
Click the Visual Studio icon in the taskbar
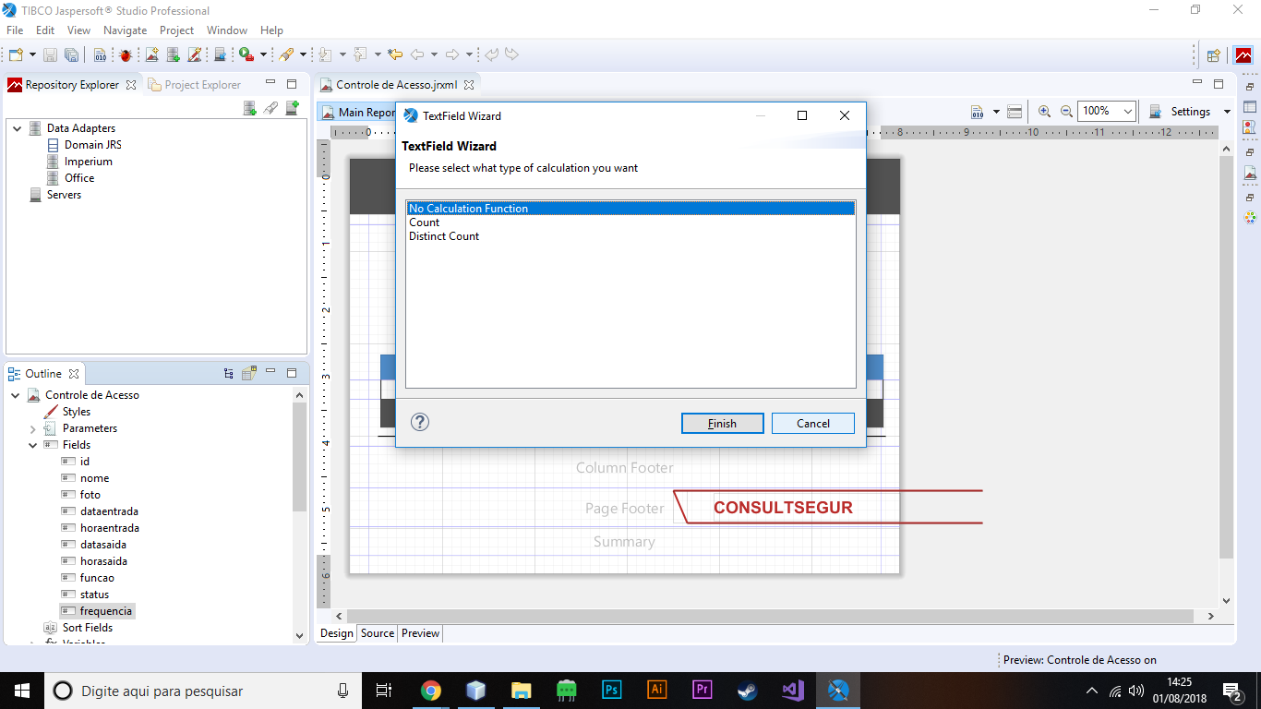click(793, 690)
